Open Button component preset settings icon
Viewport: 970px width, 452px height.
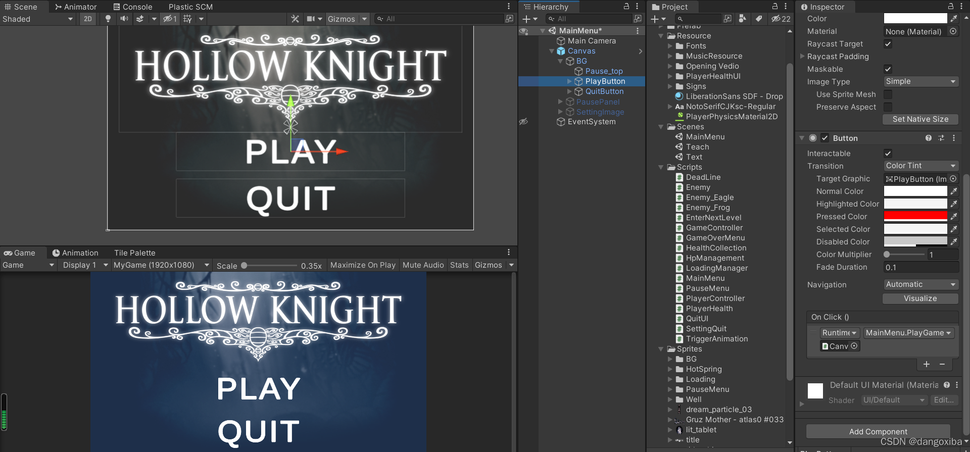click(941, 138)
